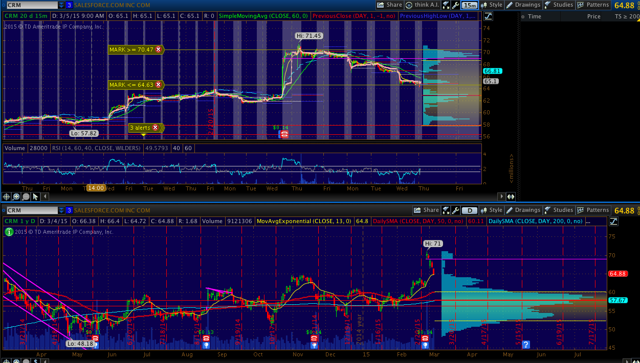
Task: Open the Drawings menu on the top chart
Action: pos(523,5)
